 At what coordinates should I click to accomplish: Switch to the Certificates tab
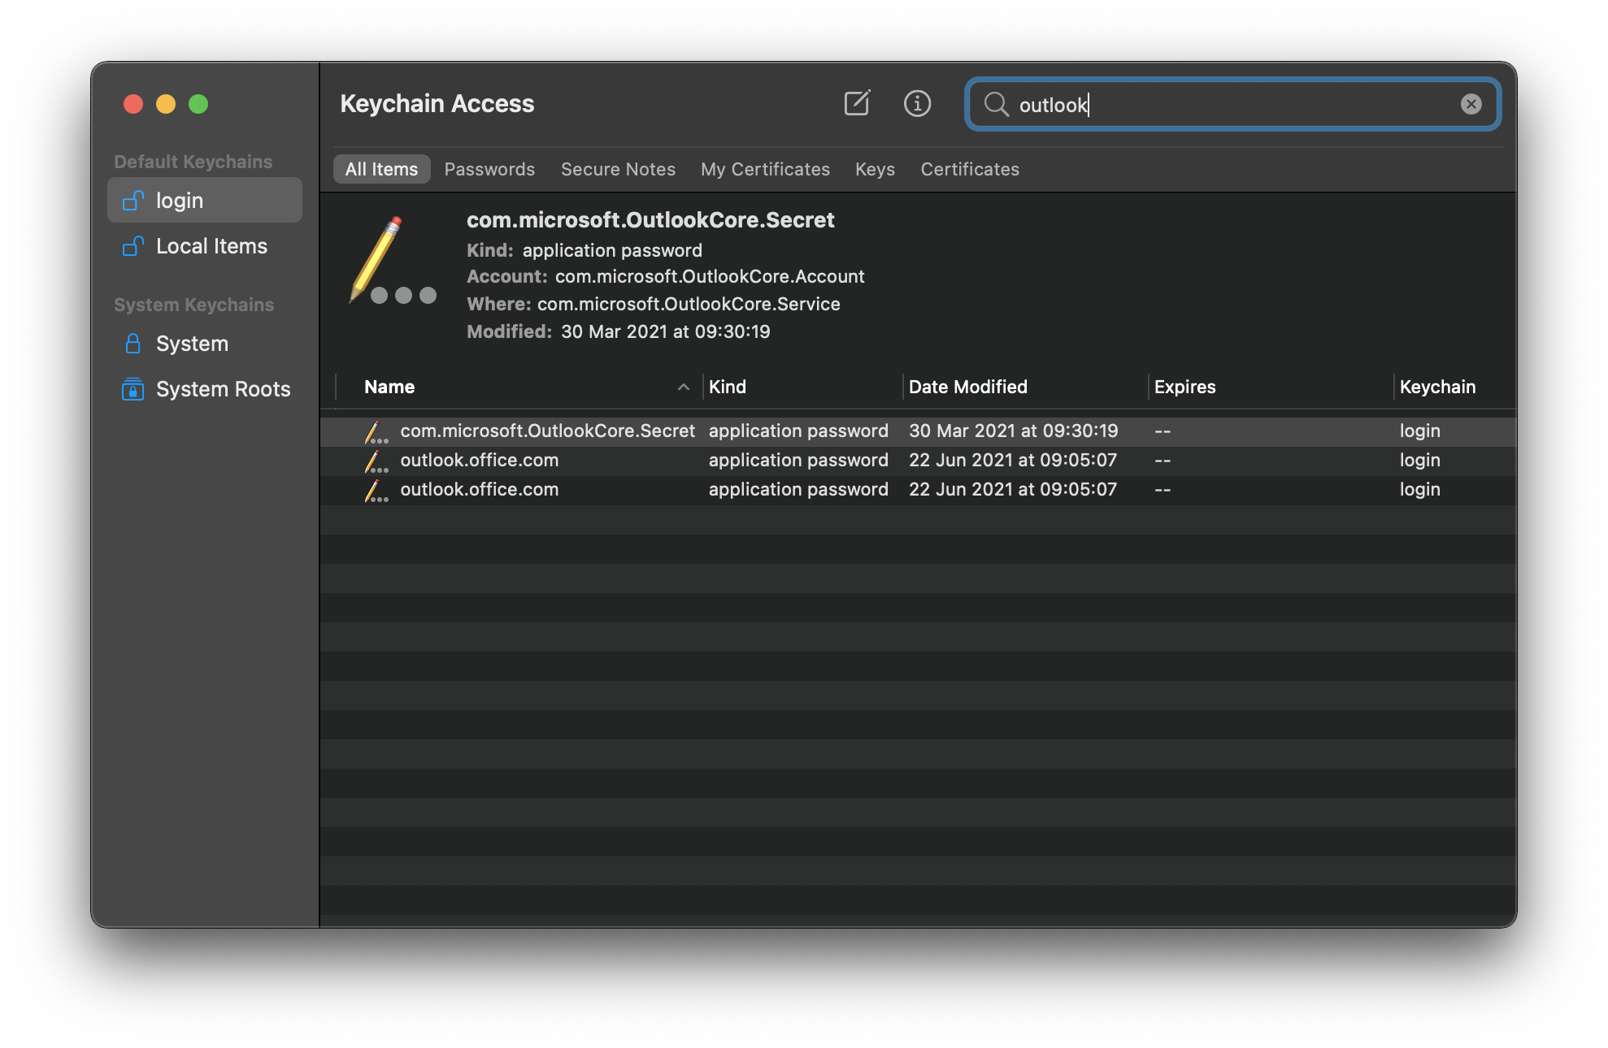coord(970,169)
